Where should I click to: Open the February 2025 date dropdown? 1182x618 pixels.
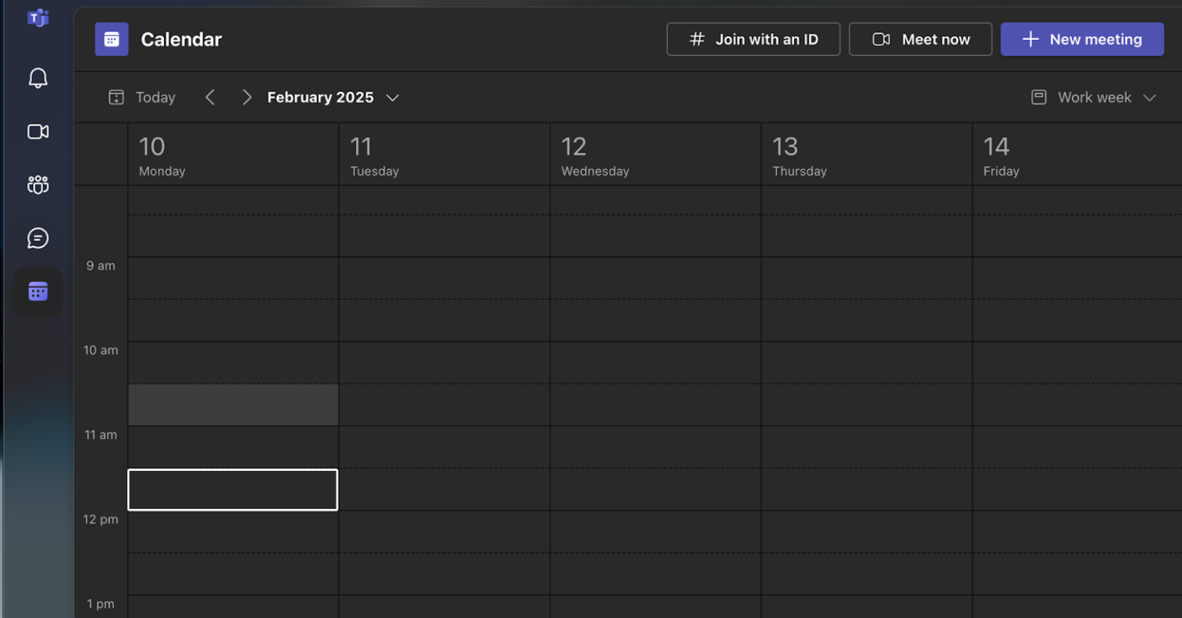pos(332,97)
